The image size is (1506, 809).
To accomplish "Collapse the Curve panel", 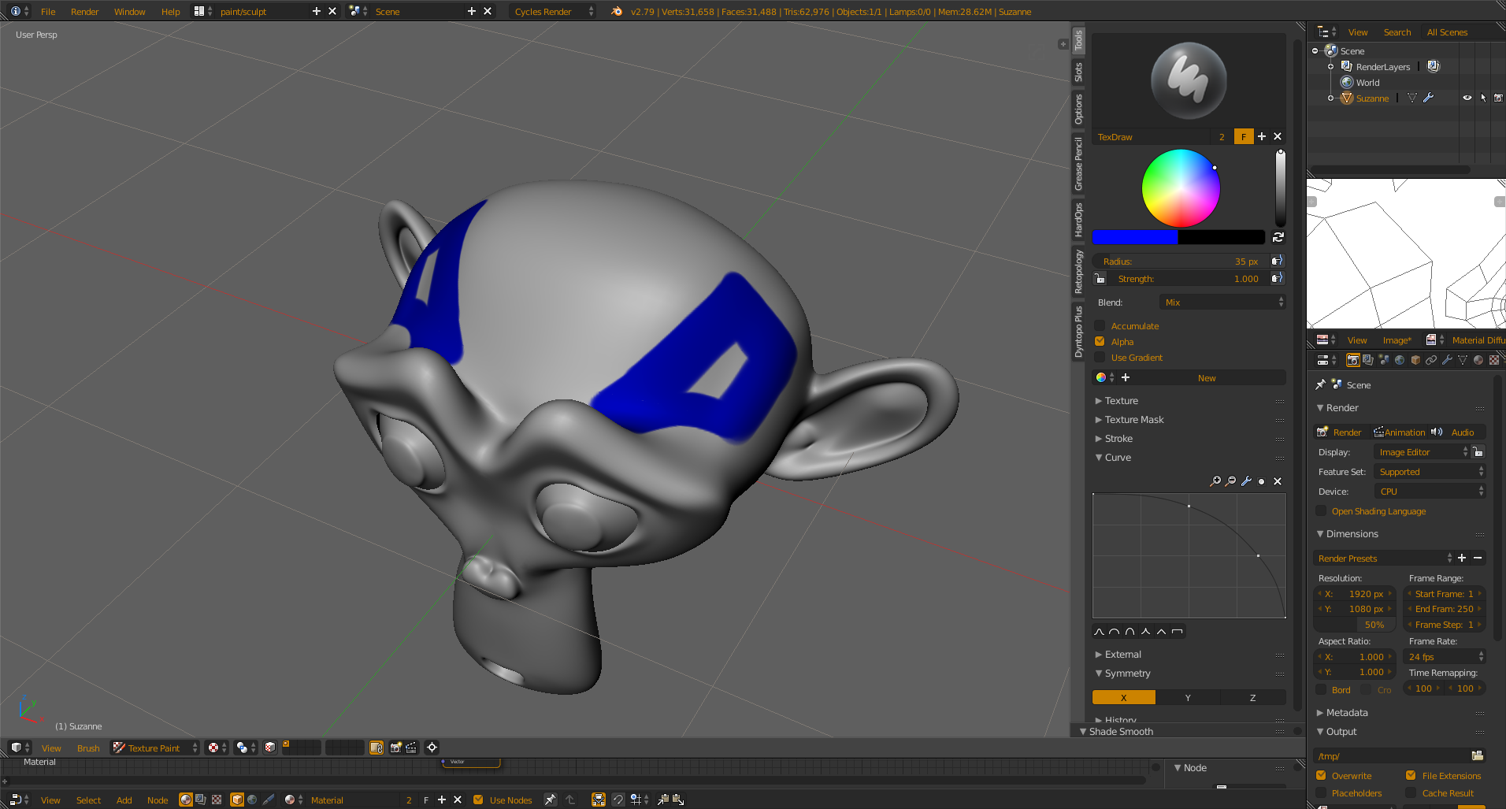I will pos(1118,458).
